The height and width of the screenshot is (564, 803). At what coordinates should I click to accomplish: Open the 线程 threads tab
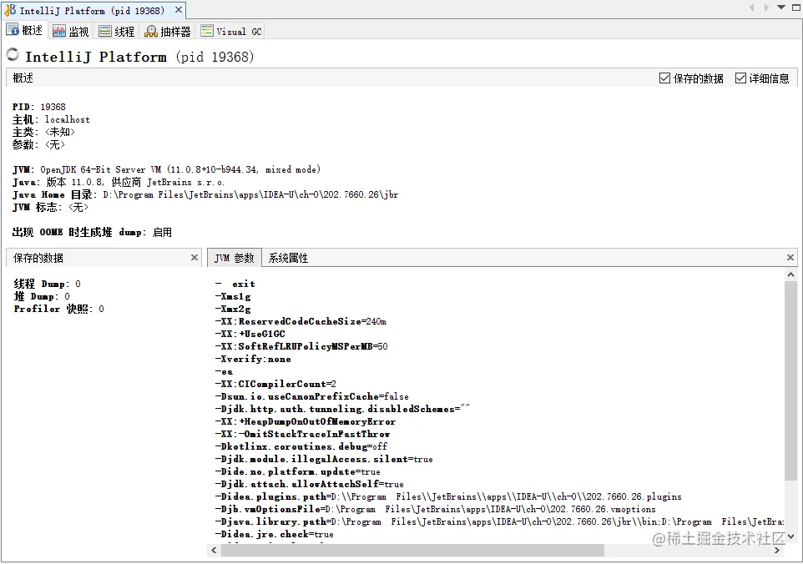point(117,32)
